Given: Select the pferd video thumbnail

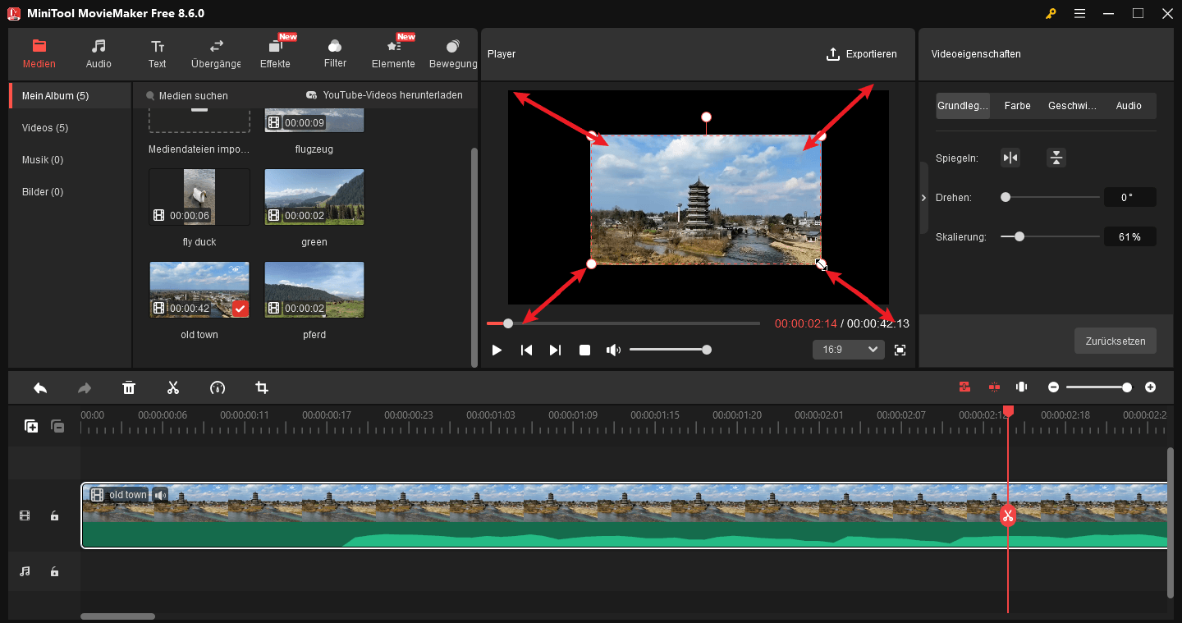Looking at the screenshot, I should click(314, 289).
